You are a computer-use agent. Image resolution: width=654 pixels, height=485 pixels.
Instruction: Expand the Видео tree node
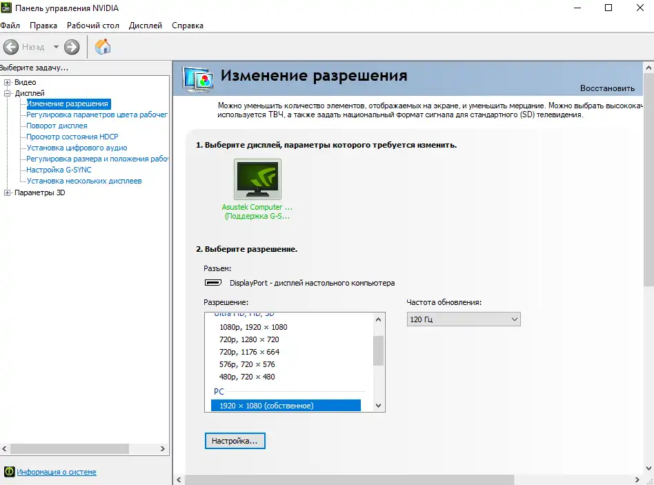pos(7,82)
